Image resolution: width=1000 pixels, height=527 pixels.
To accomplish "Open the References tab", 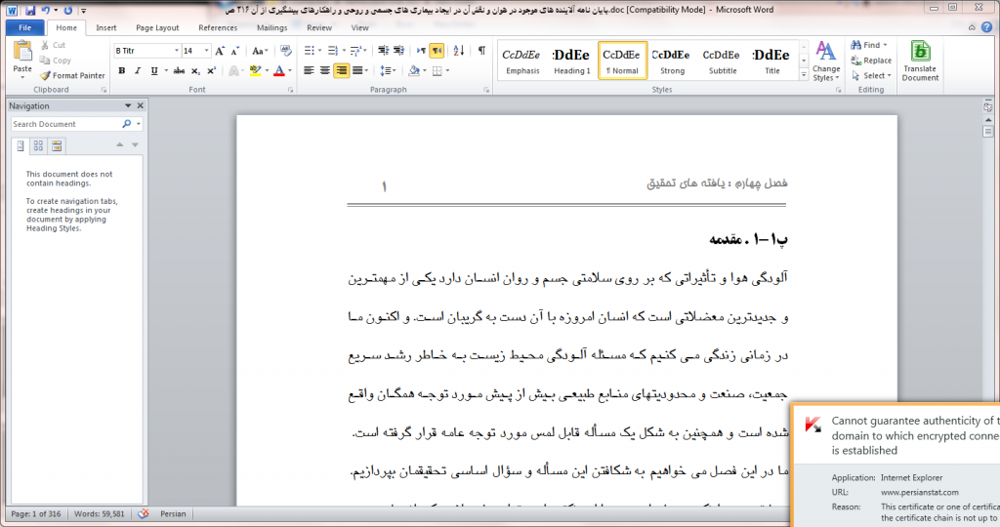I will coord(218,28).
